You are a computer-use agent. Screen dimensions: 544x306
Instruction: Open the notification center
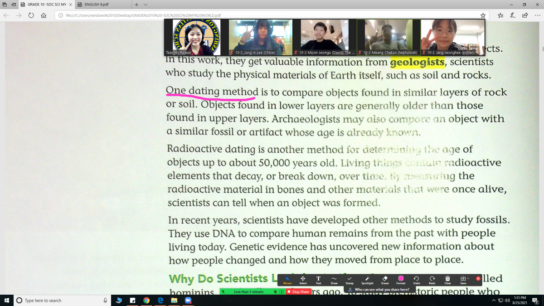[535, 300]
